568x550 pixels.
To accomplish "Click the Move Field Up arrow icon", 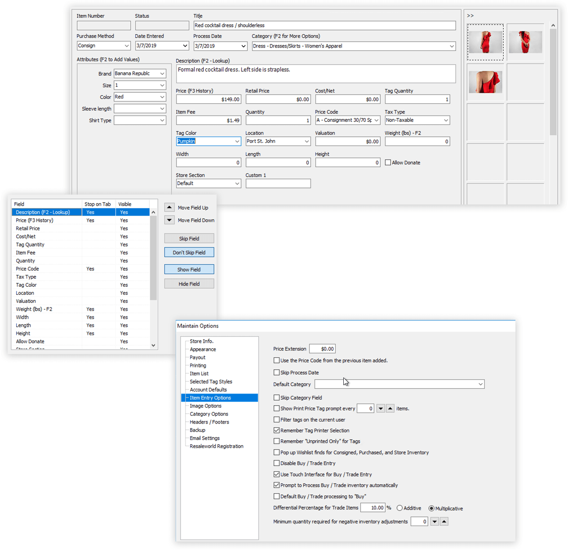I will pos(169,207).
